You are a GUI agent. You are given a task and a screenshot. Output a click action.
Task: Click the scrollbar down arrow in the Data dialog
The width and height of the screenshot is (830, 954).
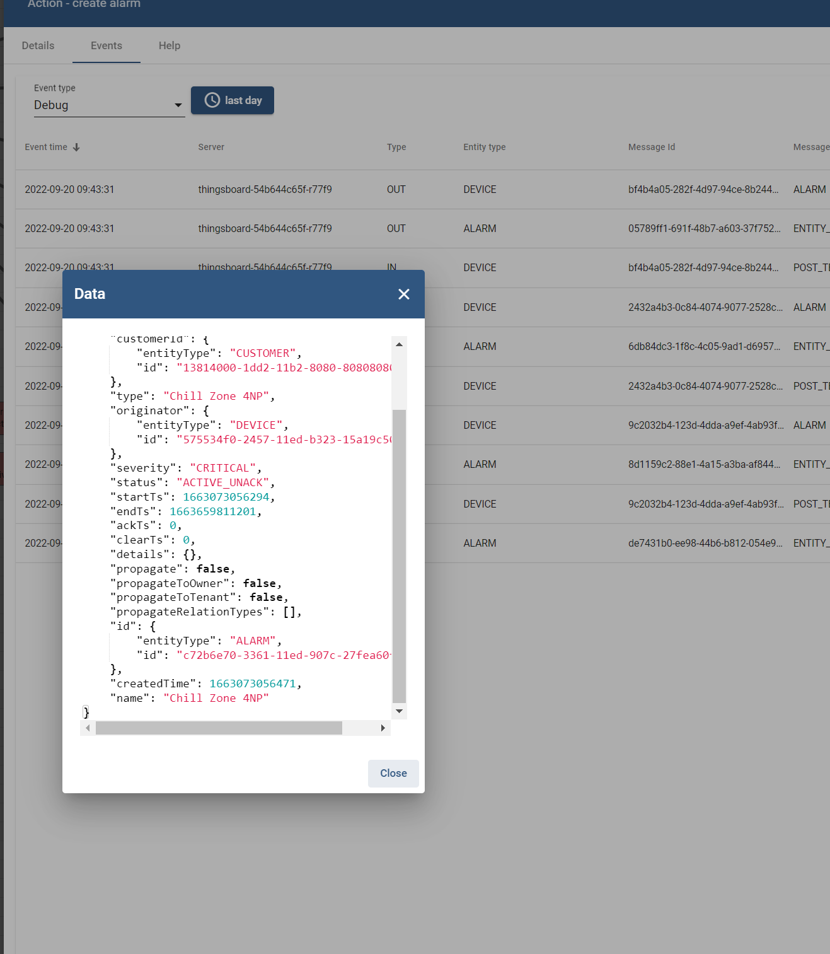click(399, 711)
